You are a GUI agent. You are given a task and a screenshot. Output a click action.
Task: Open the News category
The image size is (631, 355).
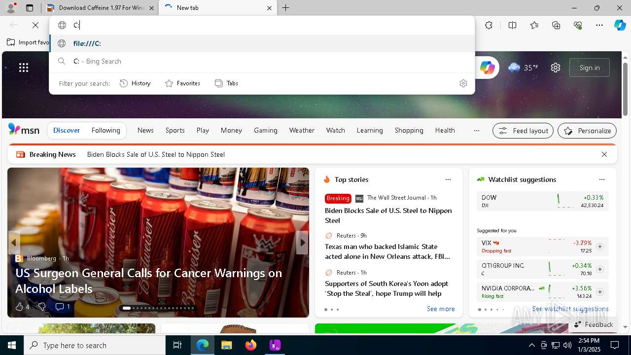coord(145,131)
